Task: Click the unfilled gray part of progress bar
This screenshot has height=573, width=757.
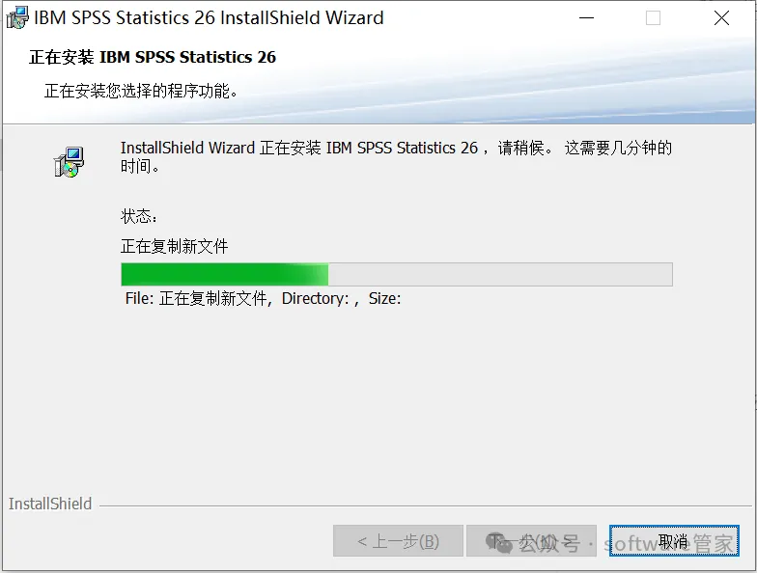Action: pyautogui.click(x=500, y=274)
